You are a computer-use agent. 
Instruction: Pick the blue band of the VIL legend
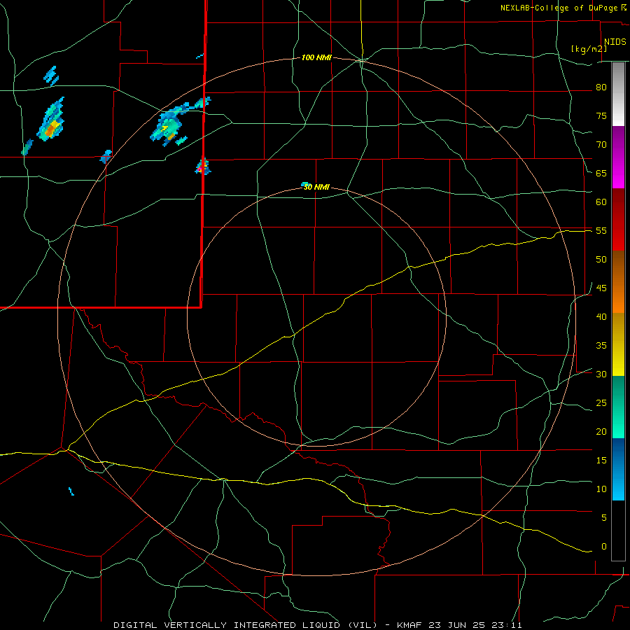click(618, 469)
